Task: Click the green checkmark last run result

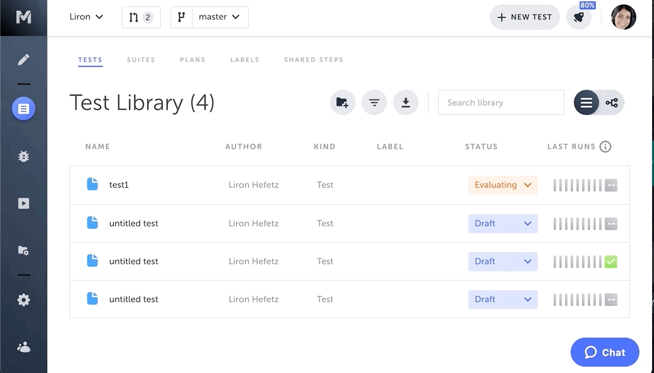Action: point(610,262)
